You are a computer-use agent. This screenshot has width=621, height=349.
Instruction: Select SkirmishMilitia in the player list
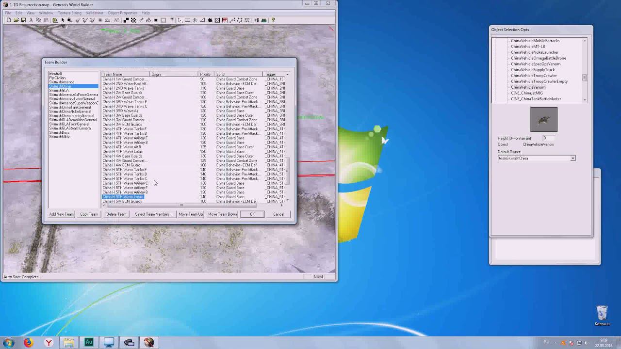(60, 137)
